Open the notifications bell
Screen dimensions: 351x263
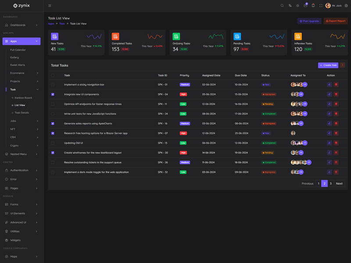(x=313, y=6)
